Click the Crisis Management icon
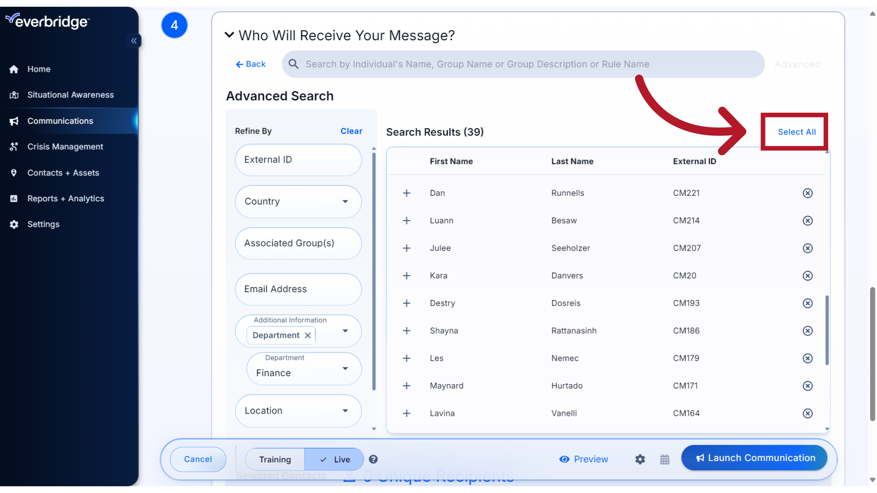This screenshot has height=493, width=877. click(x=15, y=146)
